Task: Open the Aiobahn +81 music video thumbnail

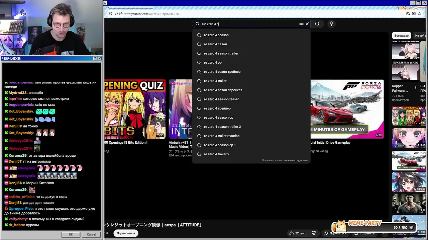Action: [x=181, y=109]
